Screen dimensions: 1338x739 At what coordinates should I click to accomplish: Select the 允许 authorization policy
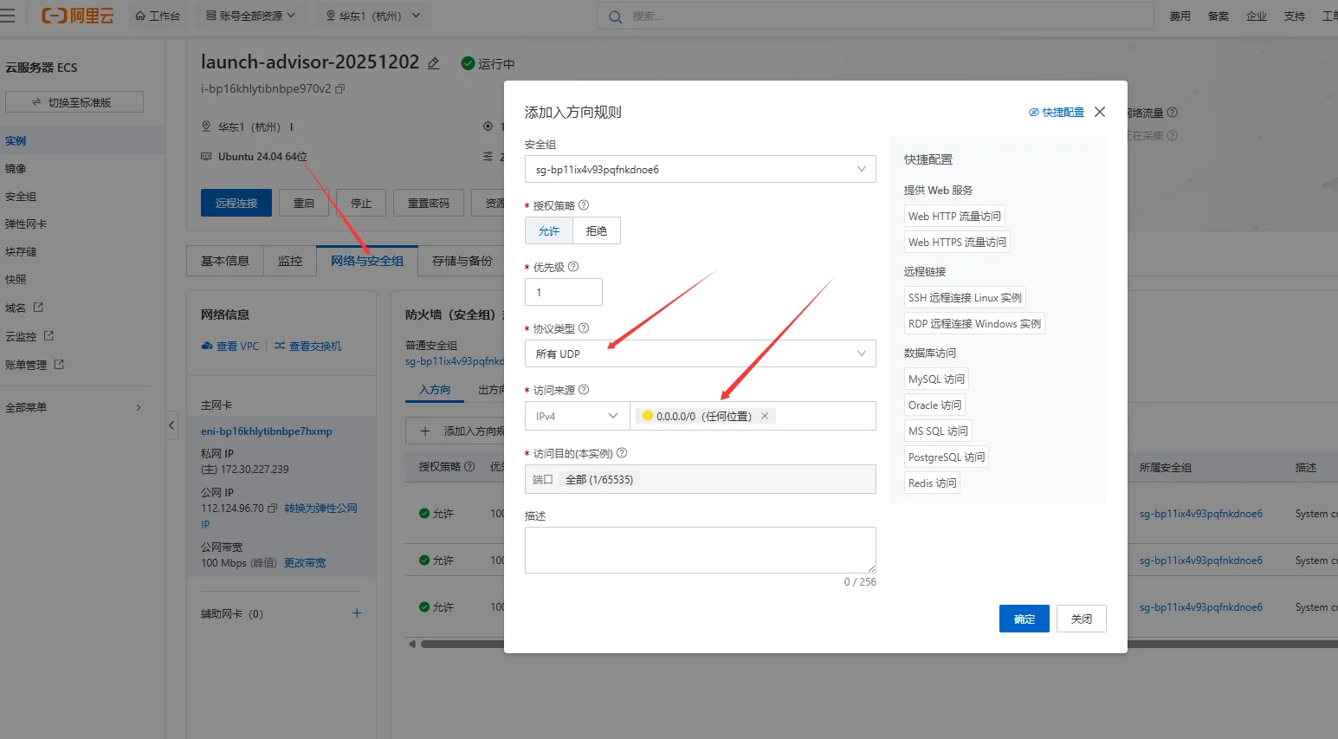[x=548, y=230]
